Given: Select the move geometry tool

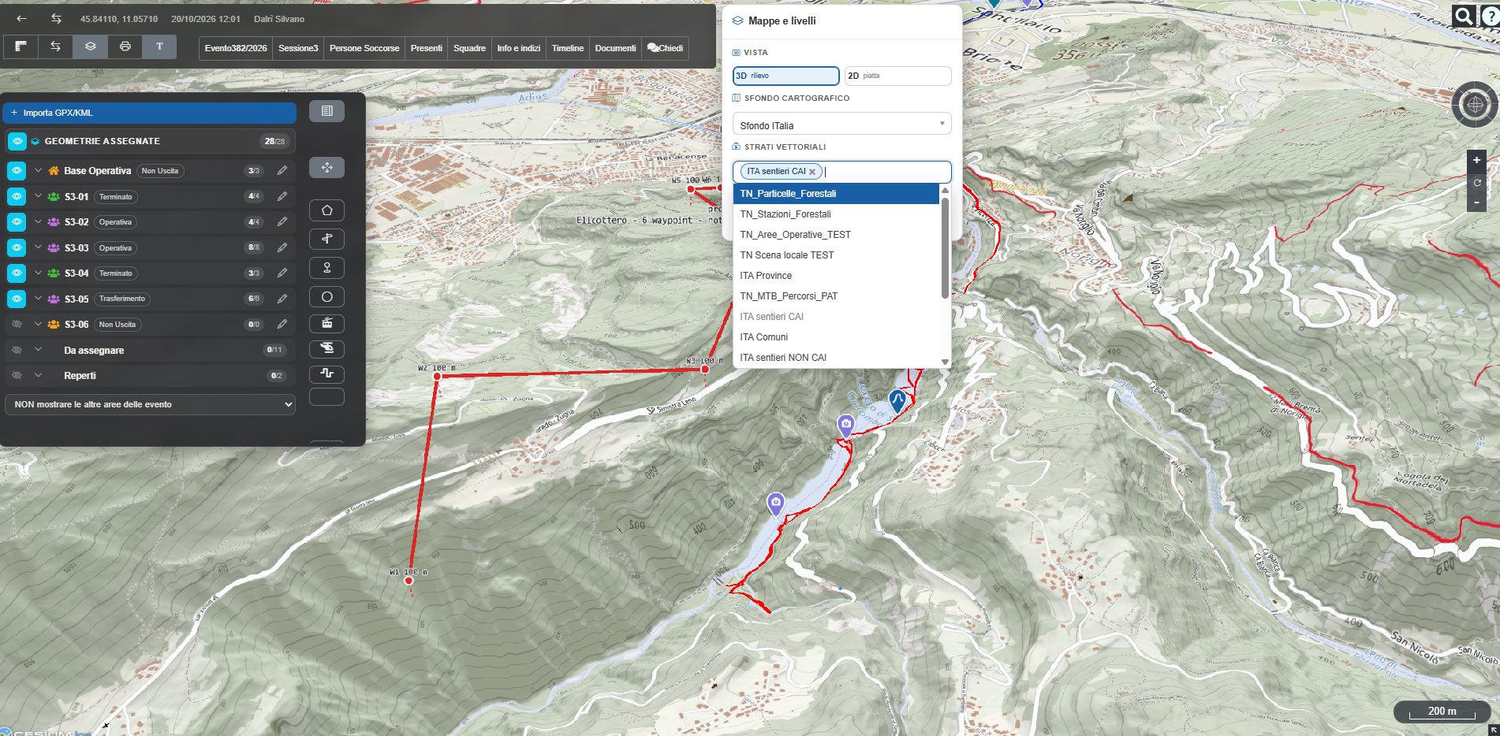Looking at the screenshot, I should [x=326, y=167].
